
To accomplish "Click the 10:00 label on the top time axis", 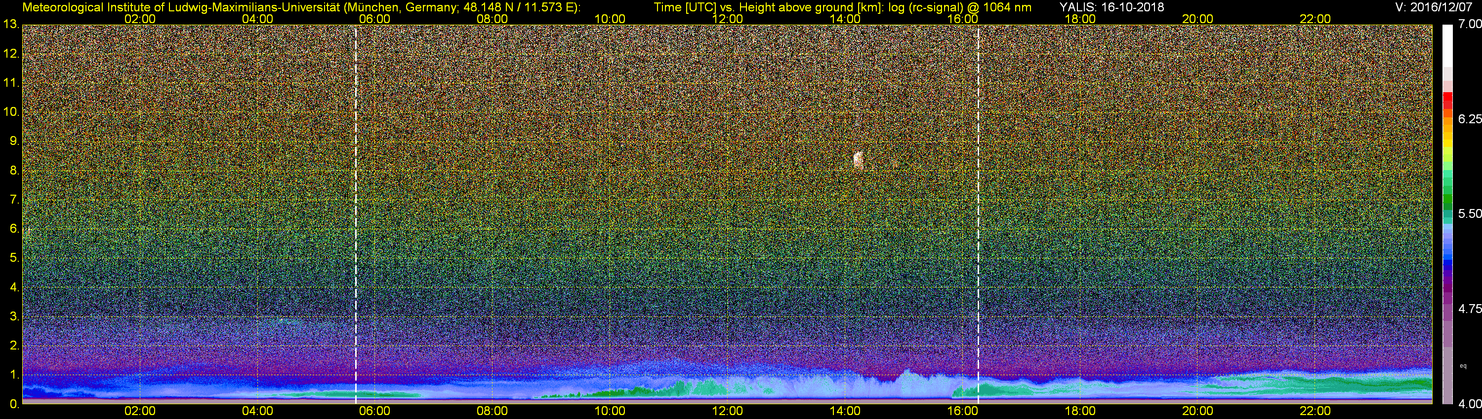I will (x=610, y=19).
